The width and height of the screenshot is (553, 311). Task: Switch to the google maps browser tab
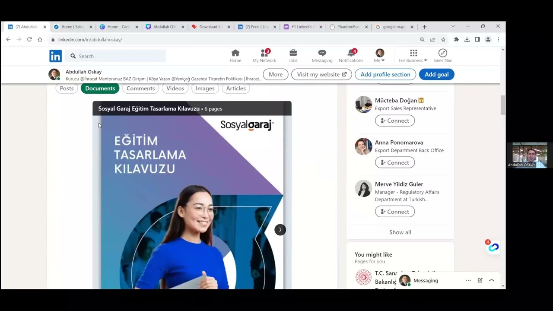394,27
